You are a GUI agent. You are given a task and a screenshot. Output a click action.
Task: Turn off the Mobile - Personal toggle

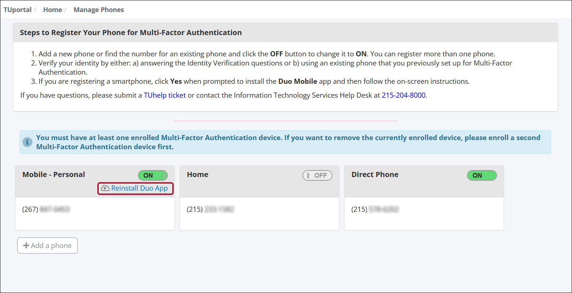(x=153, y=175)
